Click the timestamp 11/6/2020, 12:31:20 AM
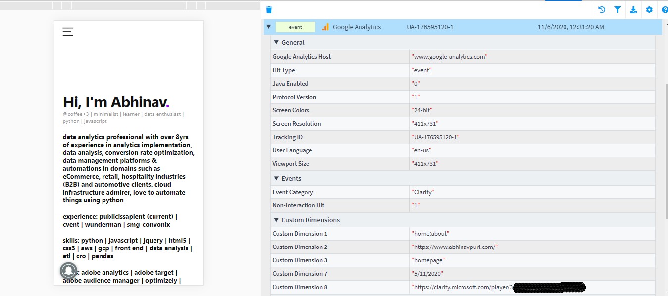 point(570,27)
